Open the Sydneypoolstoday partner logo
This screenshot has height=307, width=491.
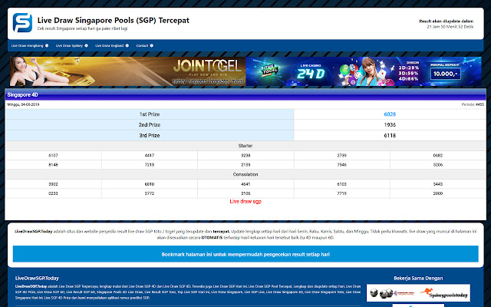click(444, 293)
